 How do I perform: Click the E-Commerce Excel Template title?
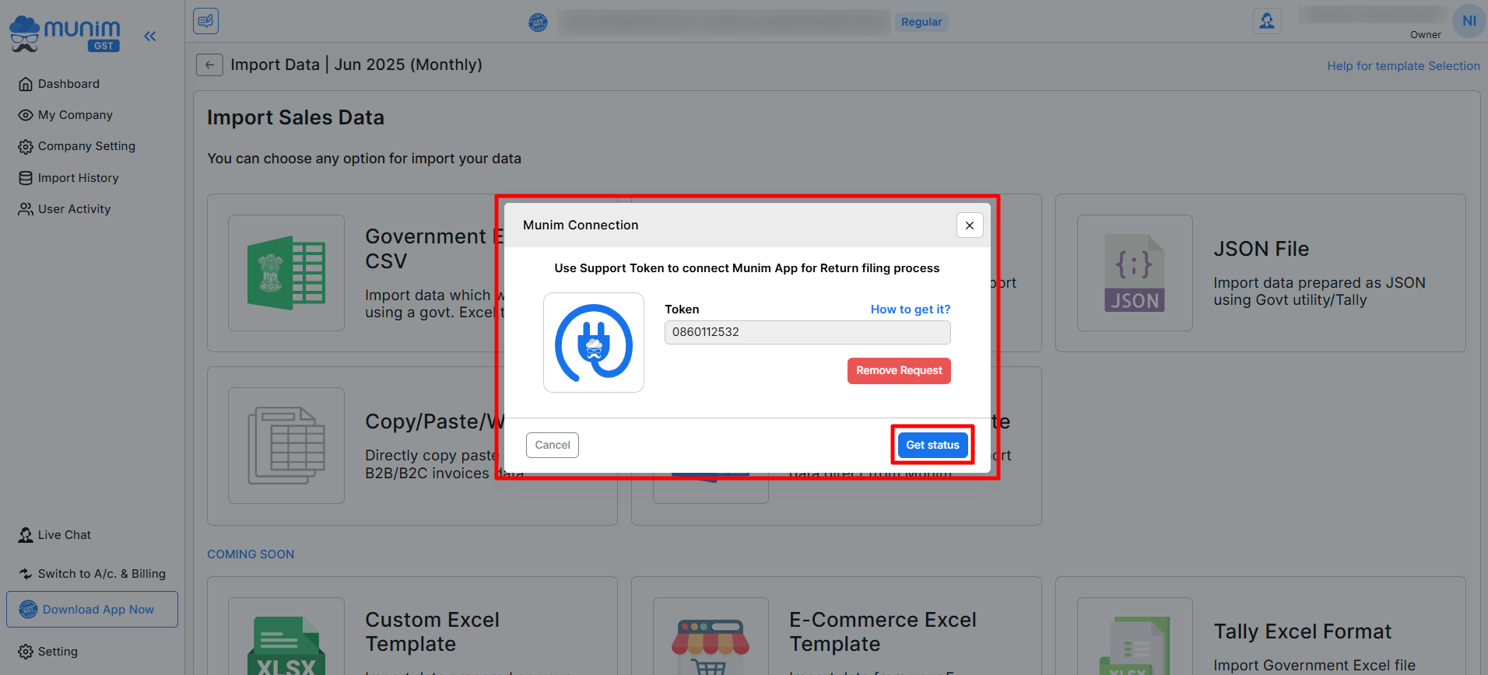coord(883,631)
